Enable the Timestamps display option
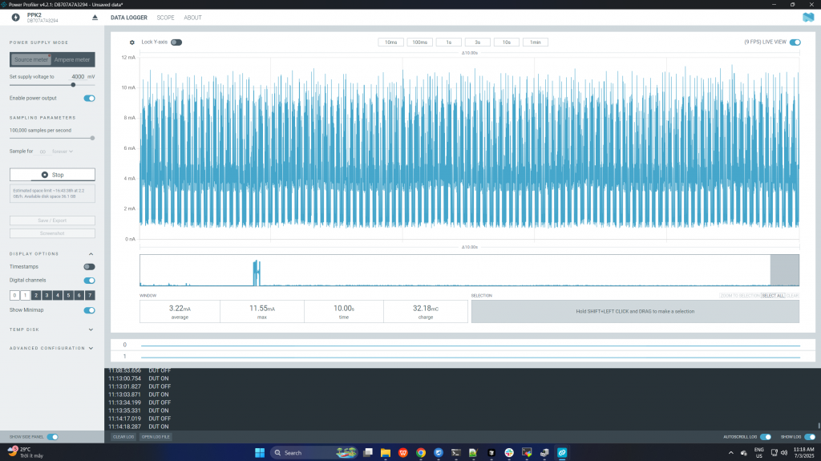This screenshot has height=461, width=821. pyautogui.click(x=89, y=266)
